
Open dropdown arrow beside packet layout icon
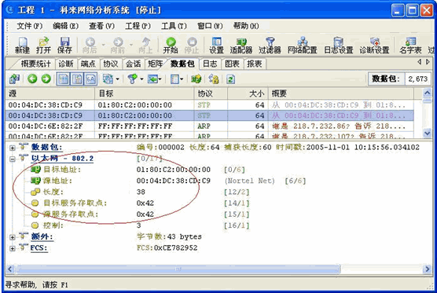point(117,79)
